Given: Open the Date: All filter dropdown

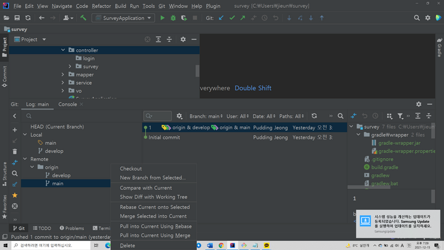Looking at the screenshot, I should tap(264, 116).
